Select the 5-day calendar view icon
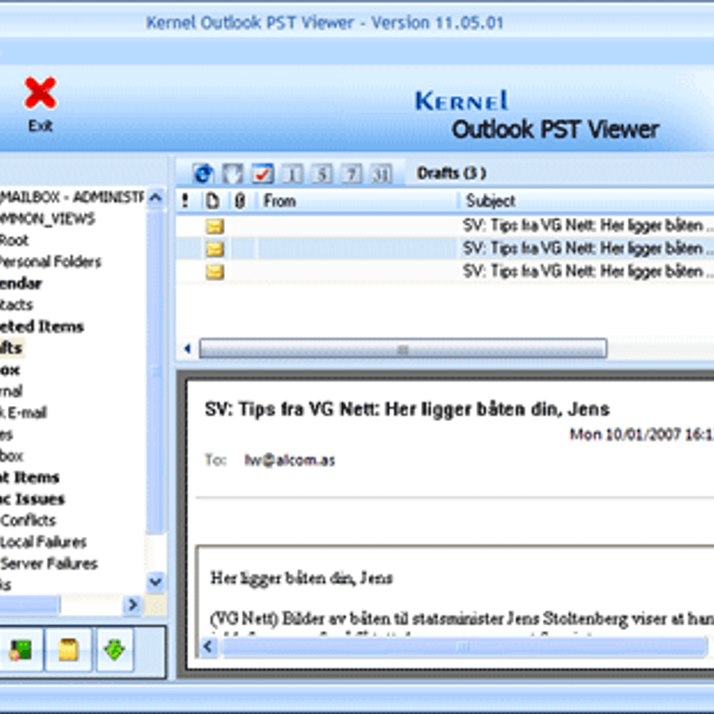714x714 pixels. pos(322,174)
